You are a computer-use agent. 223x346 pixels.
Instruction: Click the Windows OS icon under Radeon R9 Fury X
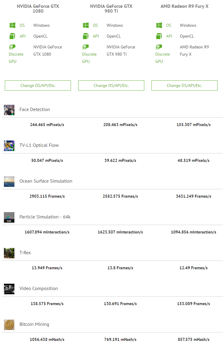pyautogui.click(x=159, y=25)
